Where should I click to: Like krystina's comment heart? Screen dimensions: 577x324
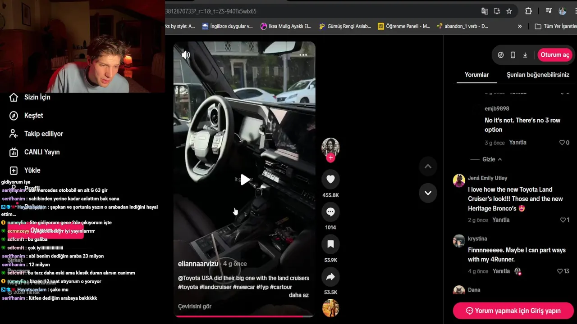click(x=560, y=271)
